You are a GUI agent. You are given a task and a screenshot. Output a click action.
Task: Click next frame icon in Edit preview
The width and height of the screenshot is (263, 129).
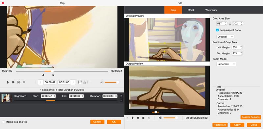point(149,118)
